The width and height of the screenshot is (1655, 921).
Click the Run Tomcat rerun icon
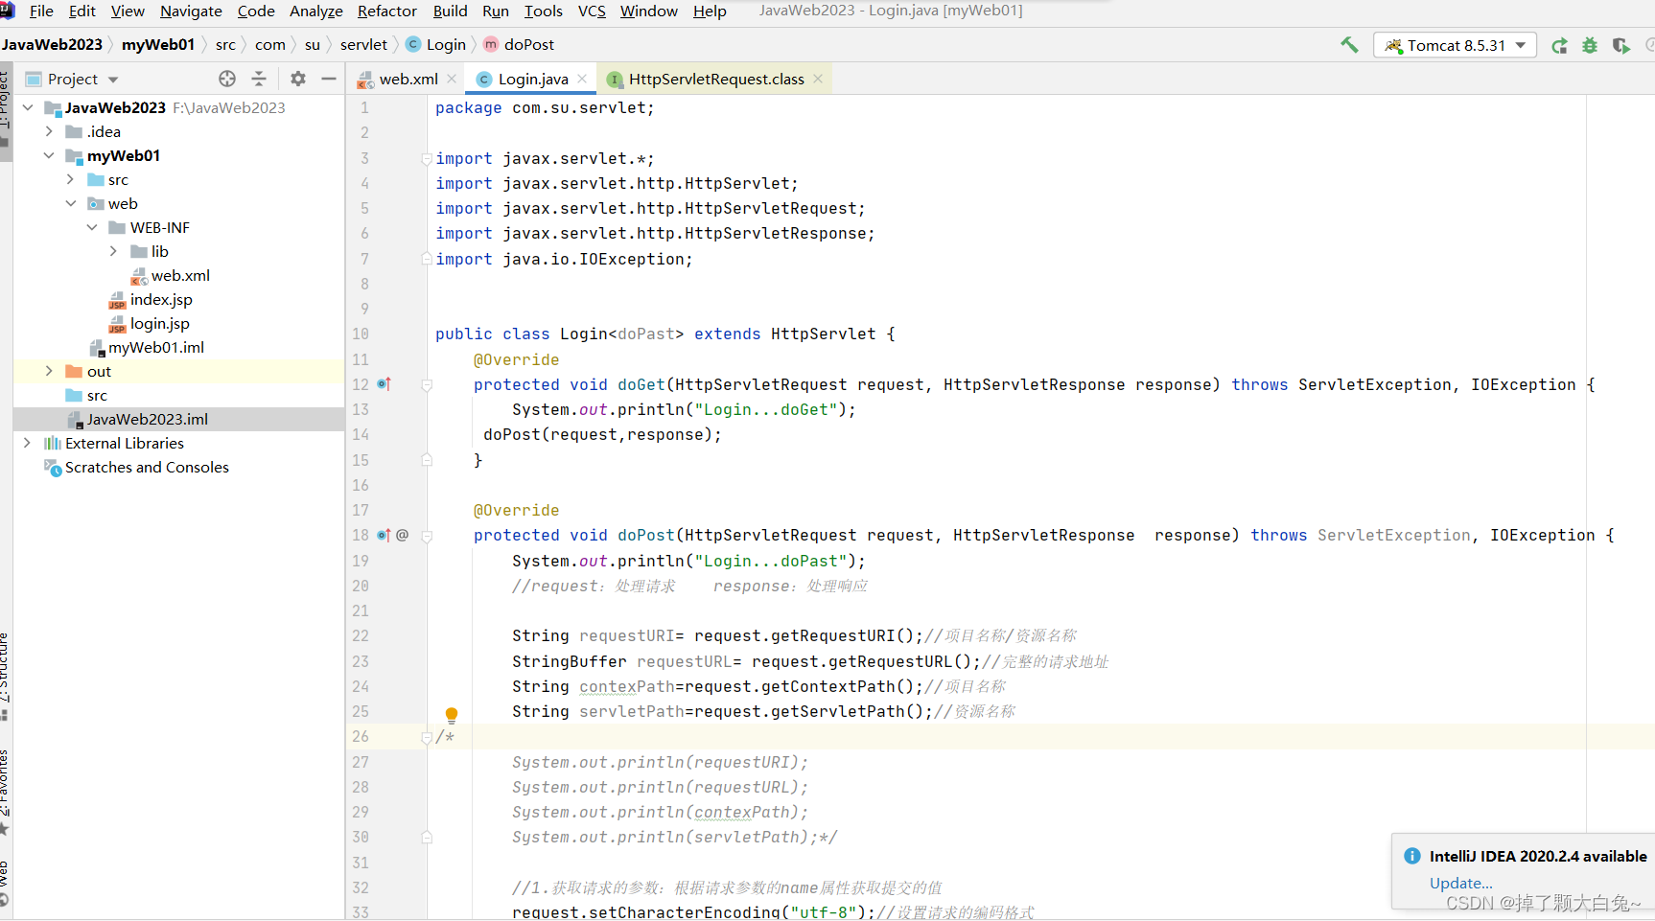coord(1559,45)
